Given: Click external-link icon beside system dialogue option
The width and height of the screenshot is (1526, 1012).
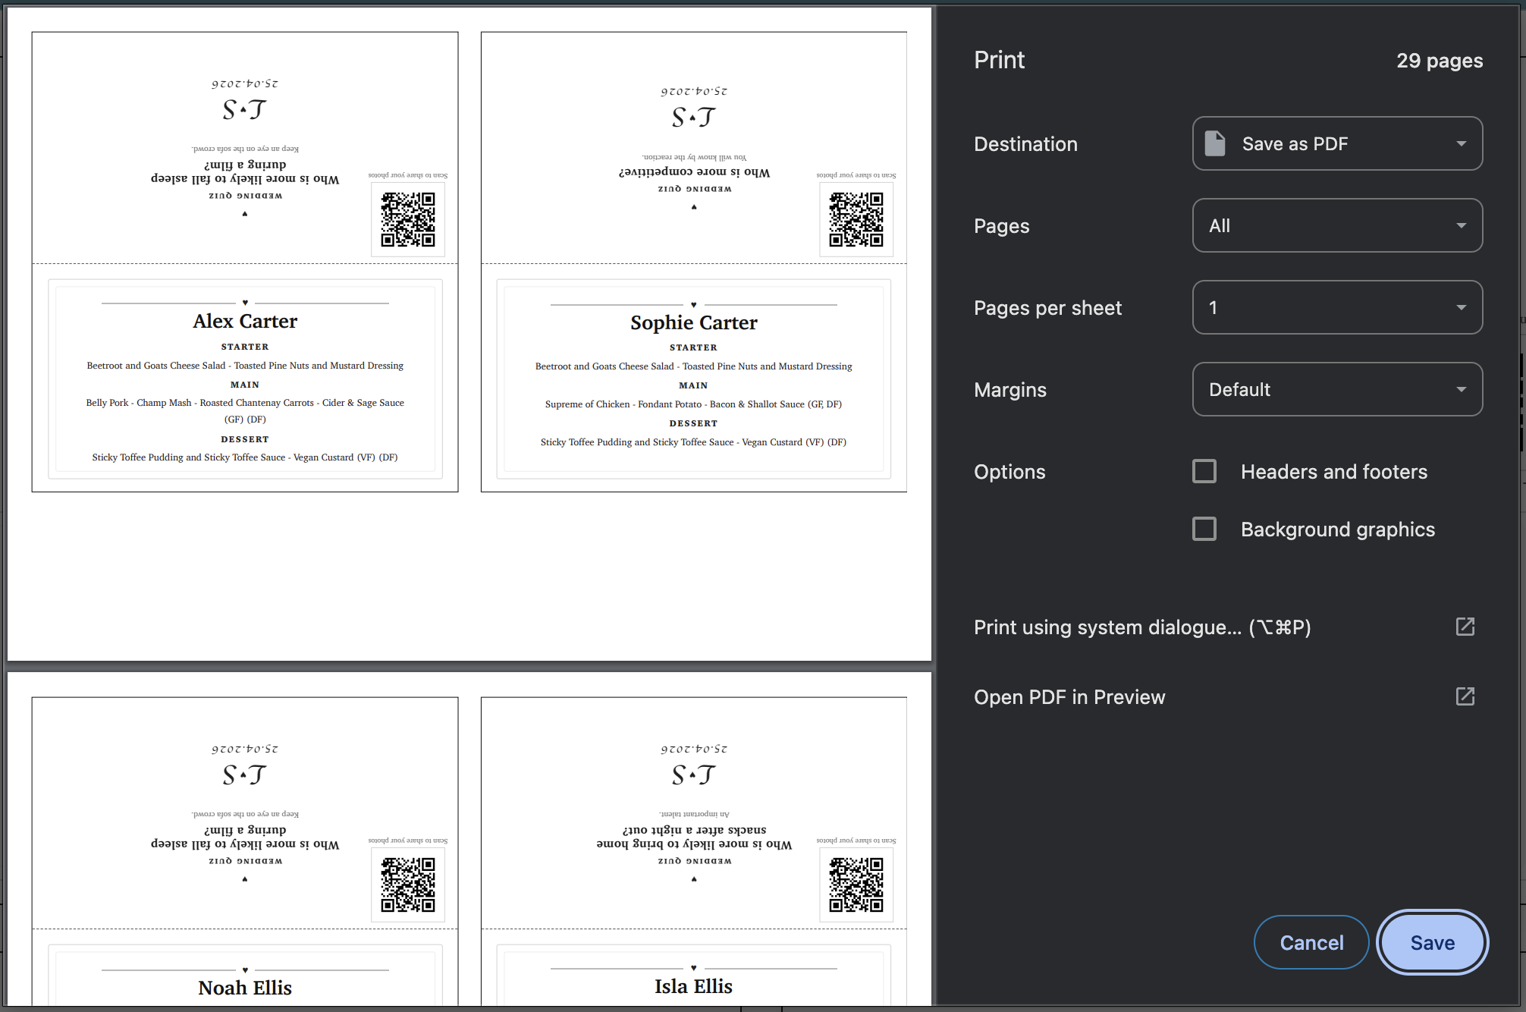Looking at the screenshot, I should (1465, 627).
